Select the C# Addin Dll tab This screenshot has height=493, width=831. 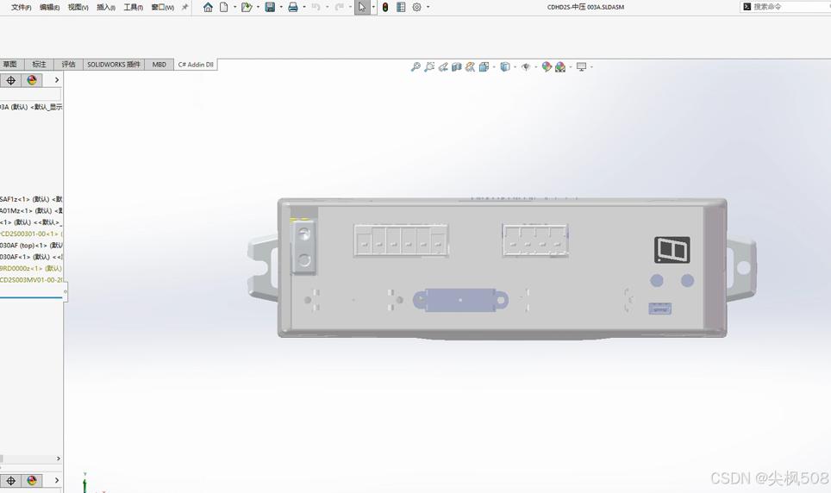(196, 64)
